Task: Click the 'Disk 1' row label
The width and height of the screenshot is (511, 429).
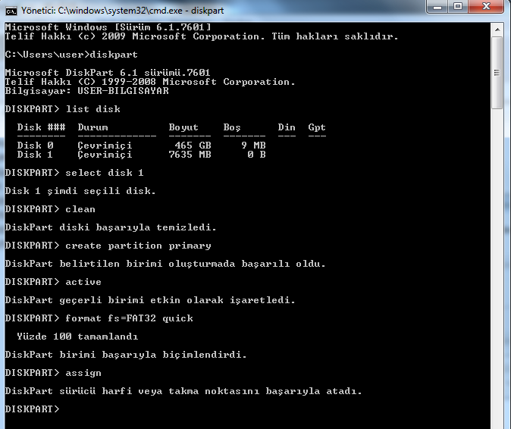Action: (35, 155)
